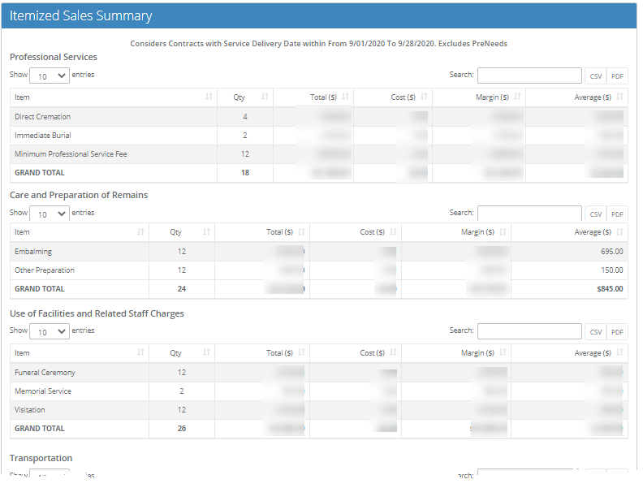
Task: Export Professional Services table as PDF
Action: click(617, 76)
